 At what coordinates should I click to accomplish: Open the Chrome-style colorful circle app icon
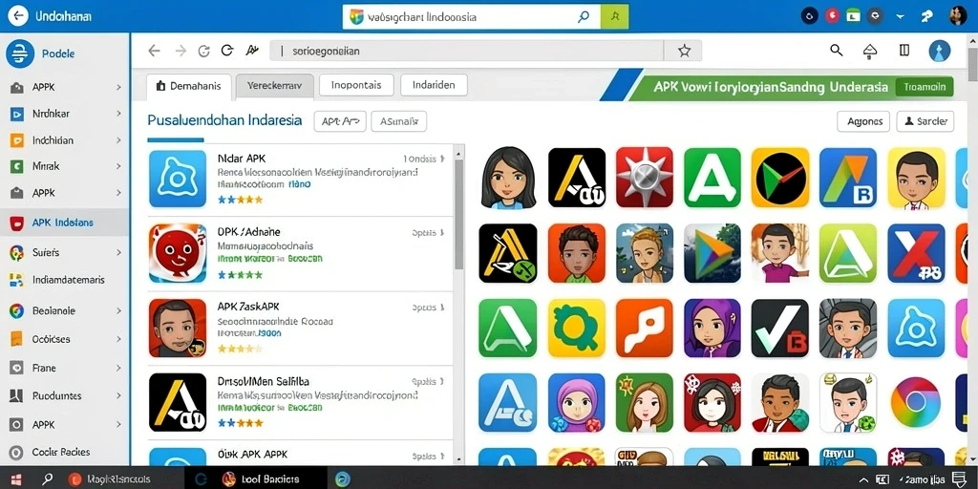[x=916, y=402]
